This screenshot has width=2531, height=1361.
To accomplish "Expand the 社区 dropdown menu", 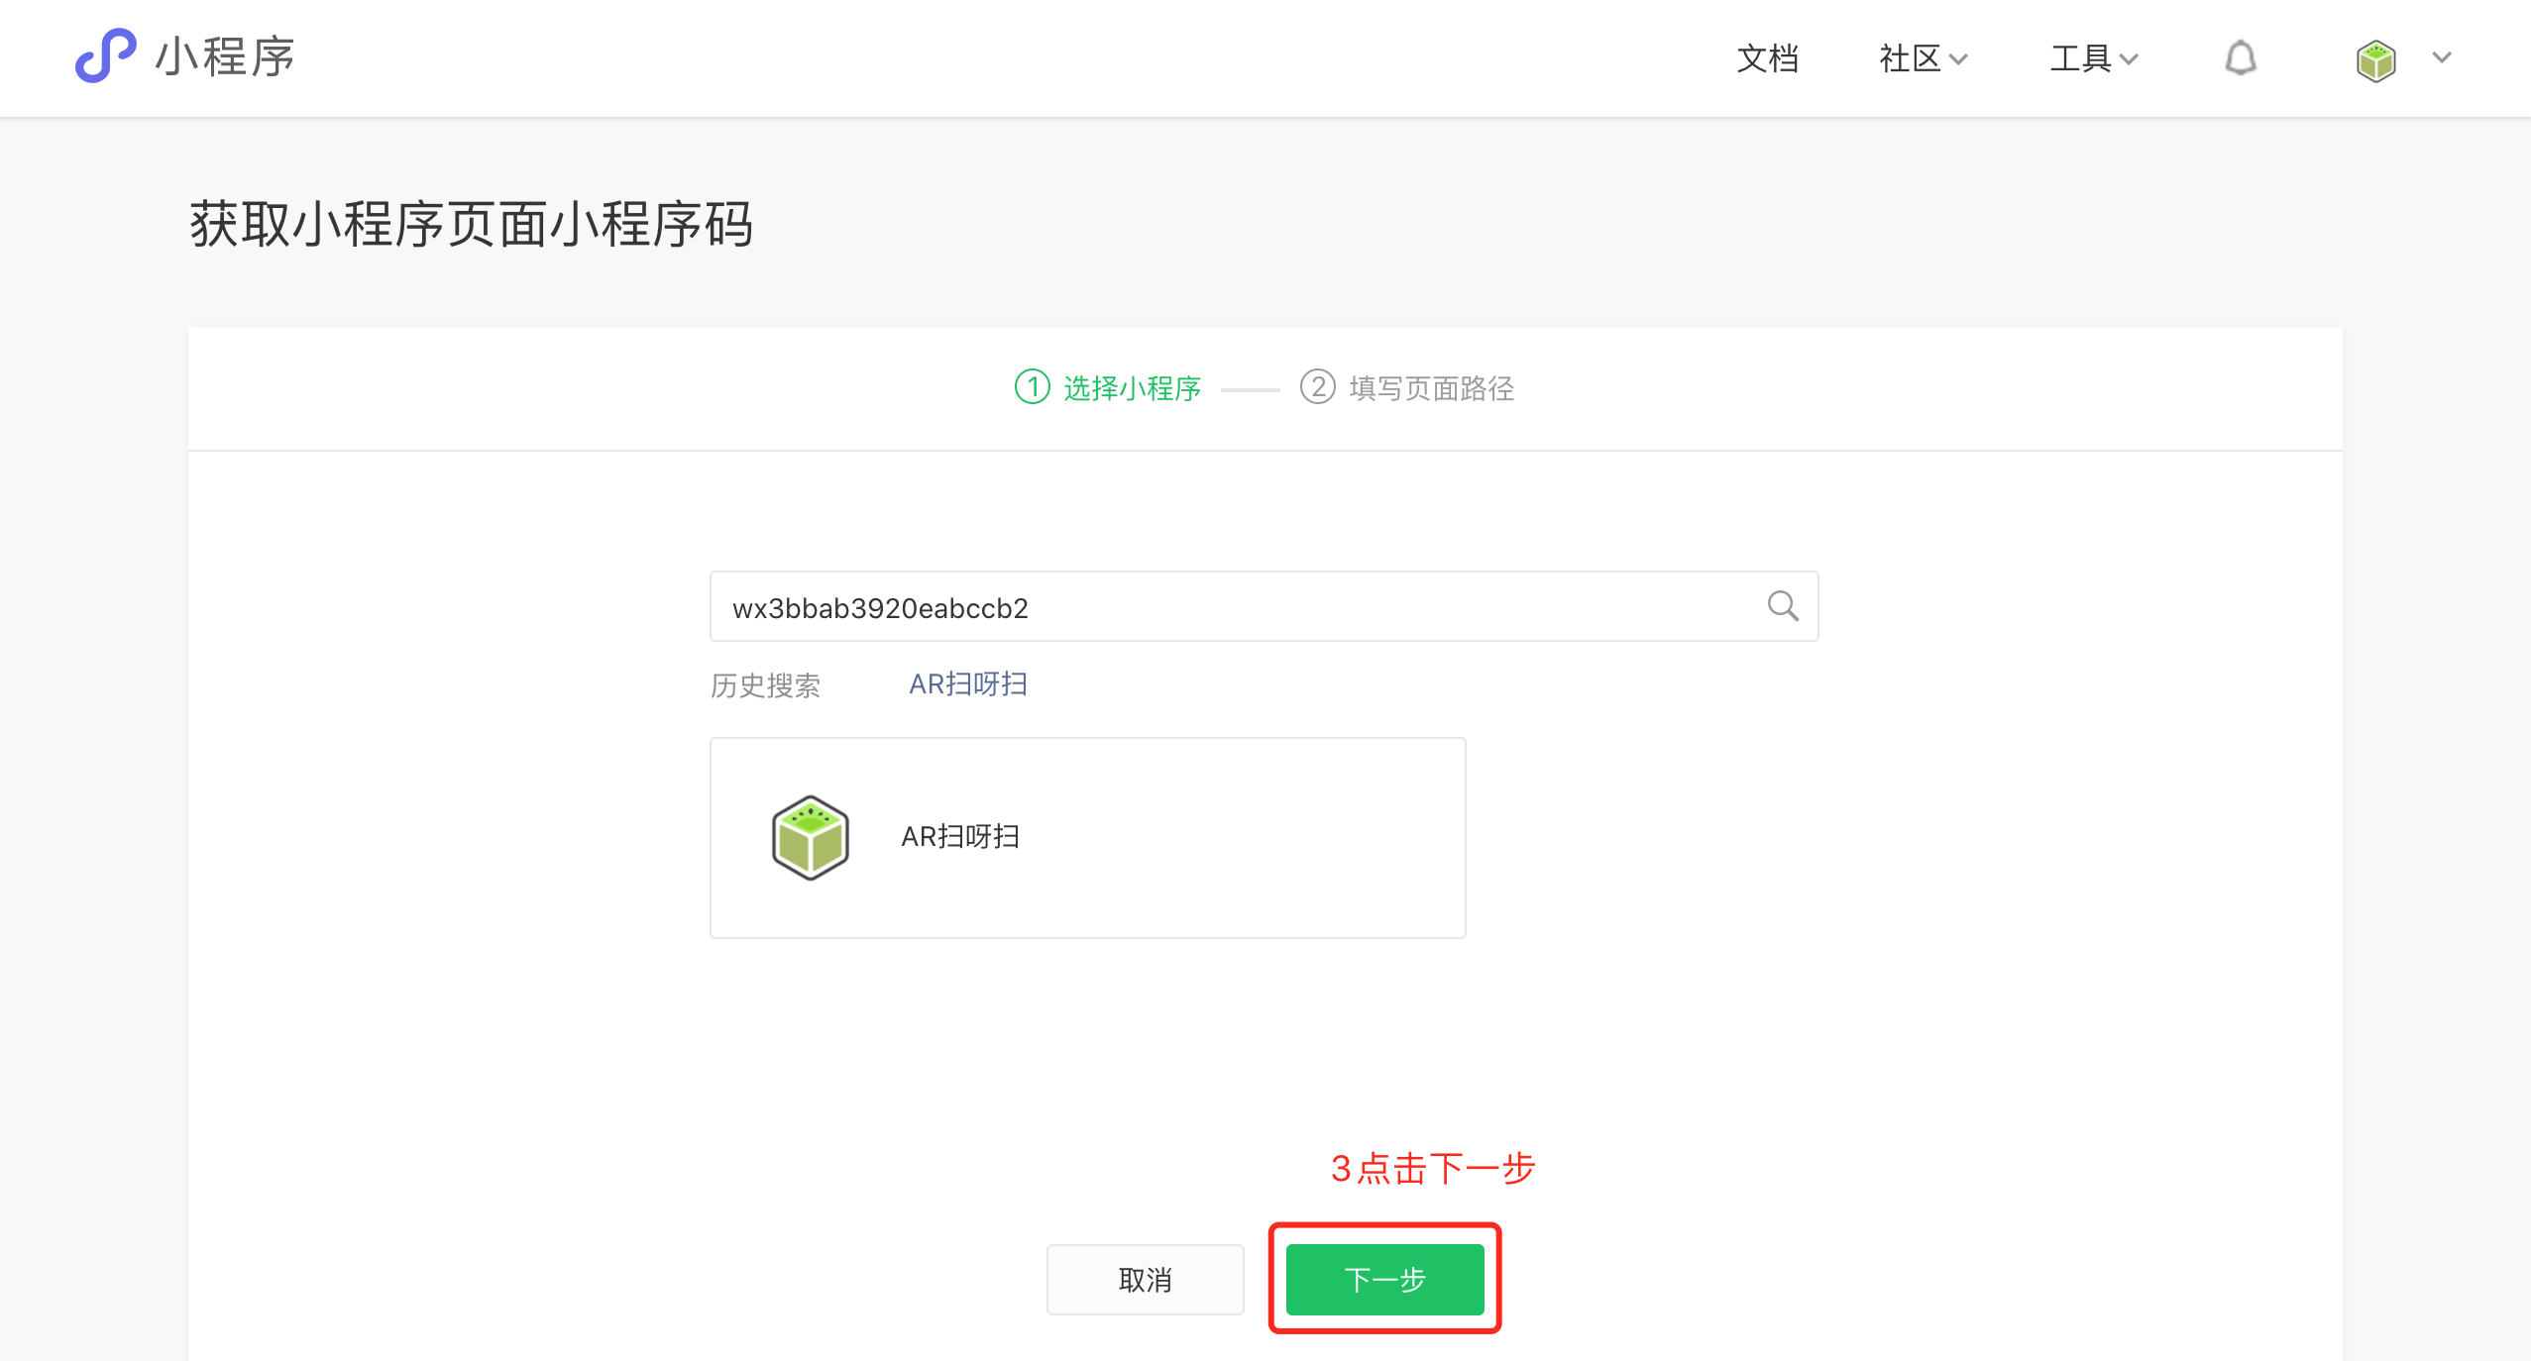I will [1923, 58].
